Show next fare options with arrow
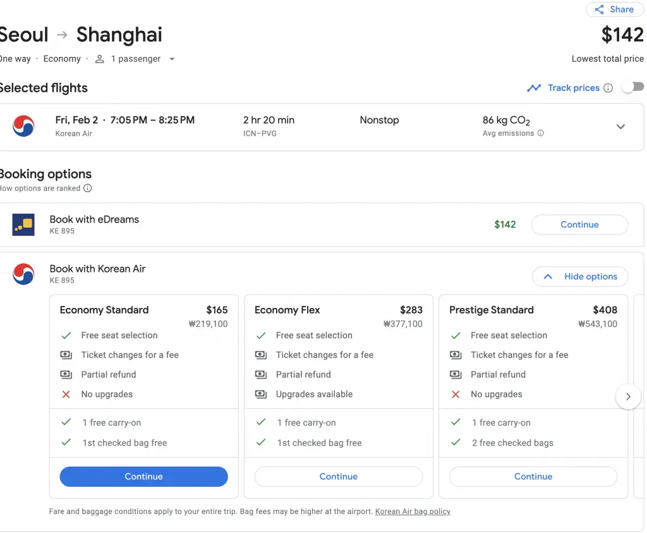 coord(628,397)
